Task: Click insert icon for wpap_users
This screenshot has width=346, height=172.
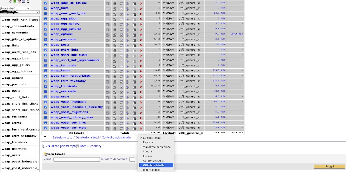Action: pyautogui.click(x=128, y=97)
